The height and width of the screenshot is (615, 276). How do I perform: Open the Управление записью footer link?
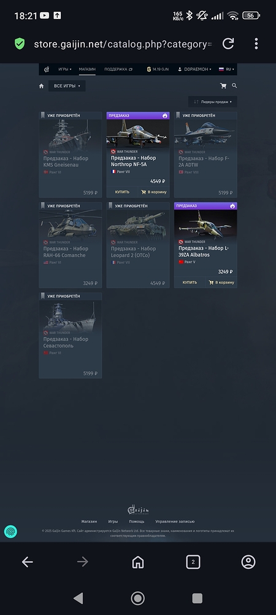[x=175, y=522]
